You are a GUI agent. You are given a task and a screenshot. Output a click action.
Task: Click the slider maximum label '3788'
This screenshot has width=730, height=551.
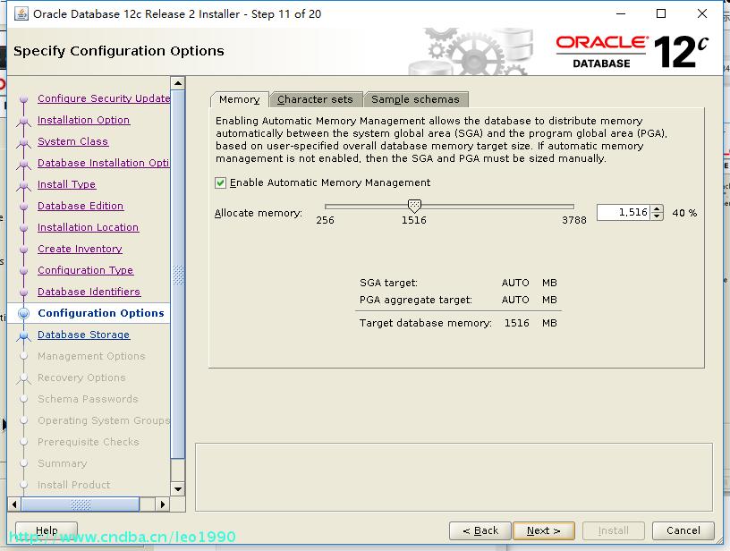point(574,220)
